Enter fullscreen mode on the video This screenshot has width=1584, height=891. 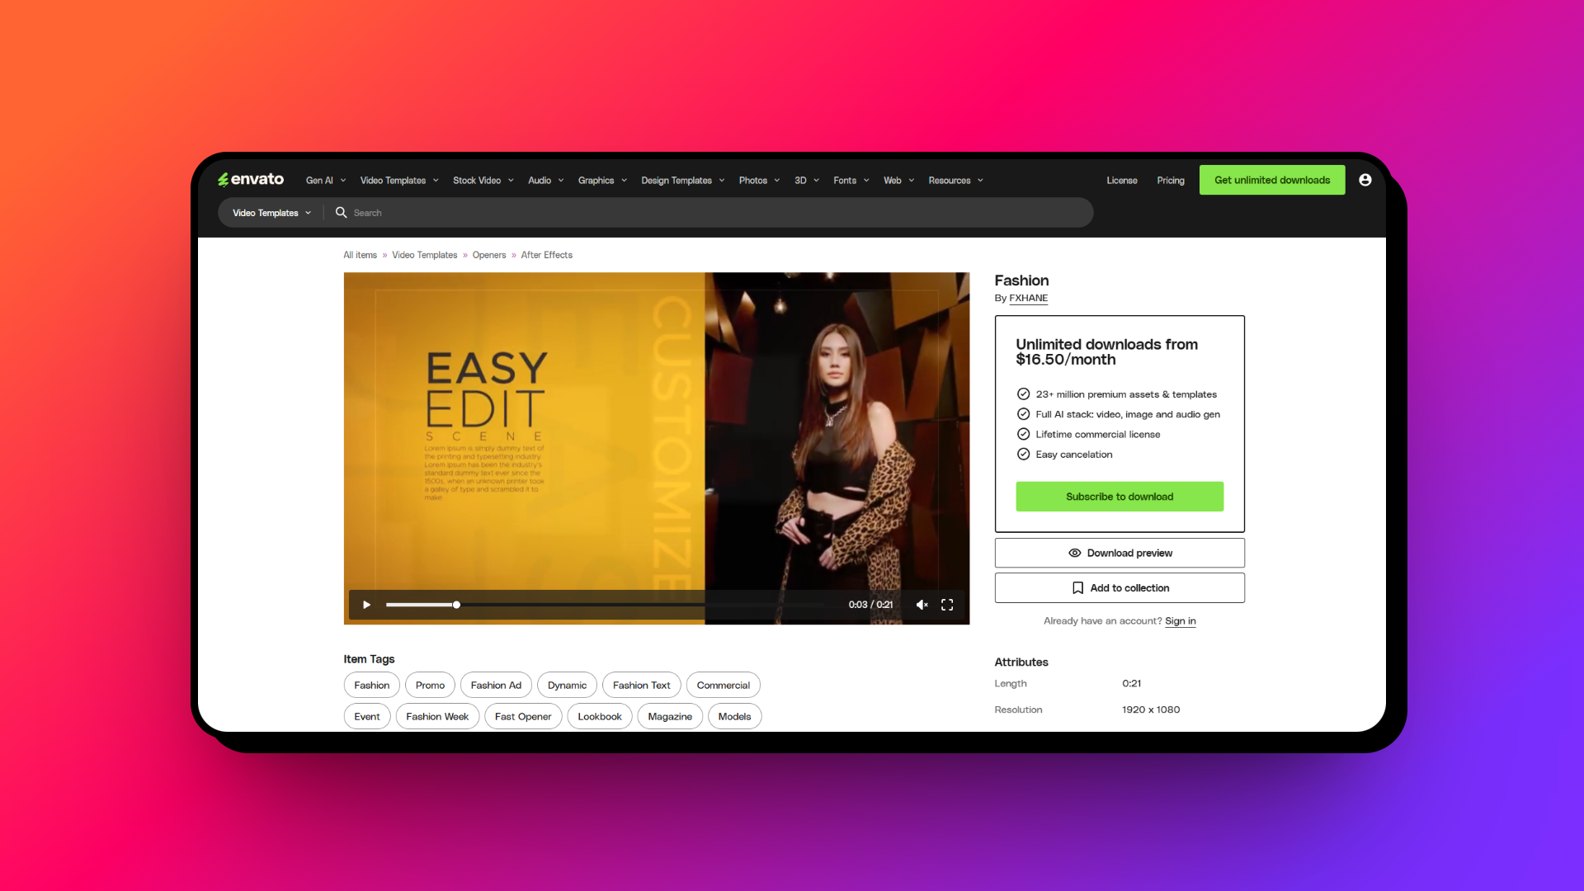click(x=947, y=605)
